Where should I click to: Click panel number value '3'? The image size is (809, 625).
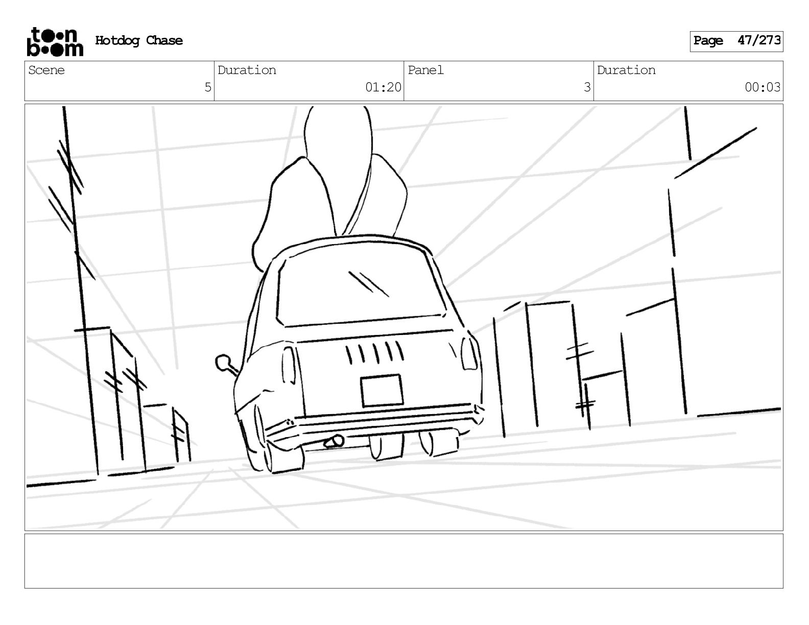(x=587, y=87)
